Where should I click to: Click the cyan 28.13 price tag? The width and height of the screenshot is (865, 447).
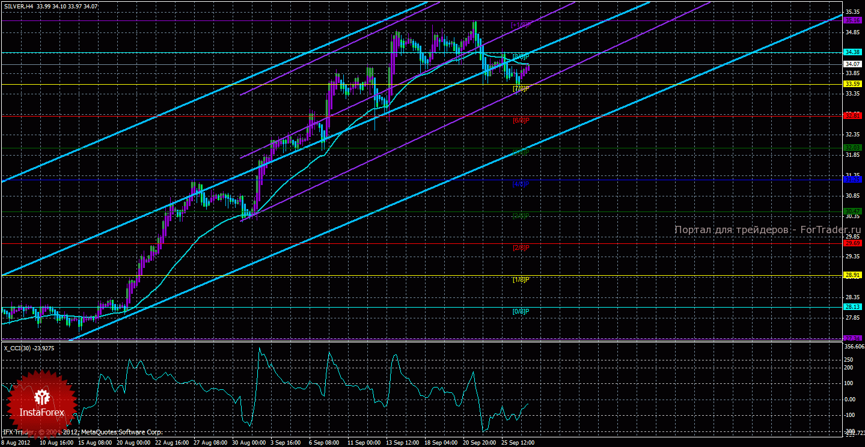[x=852, y=306]
